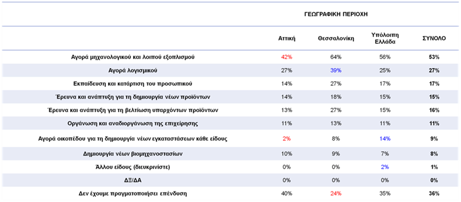Select the Αττική column header

click(x=286, y=39)
